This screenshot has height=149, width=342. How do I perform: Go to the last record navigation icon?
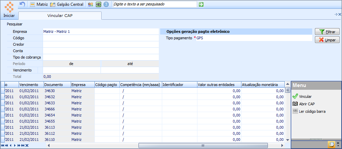(23, 146)
